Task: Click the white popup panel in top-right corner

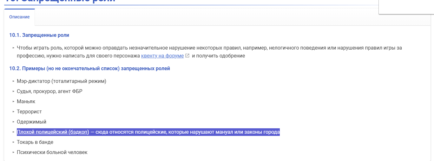Action: [406, 6]
